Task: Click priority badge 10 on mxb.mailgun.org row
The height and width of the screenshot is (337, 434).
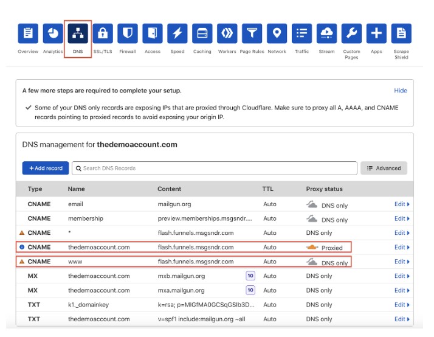Action: tap(250, 276)
